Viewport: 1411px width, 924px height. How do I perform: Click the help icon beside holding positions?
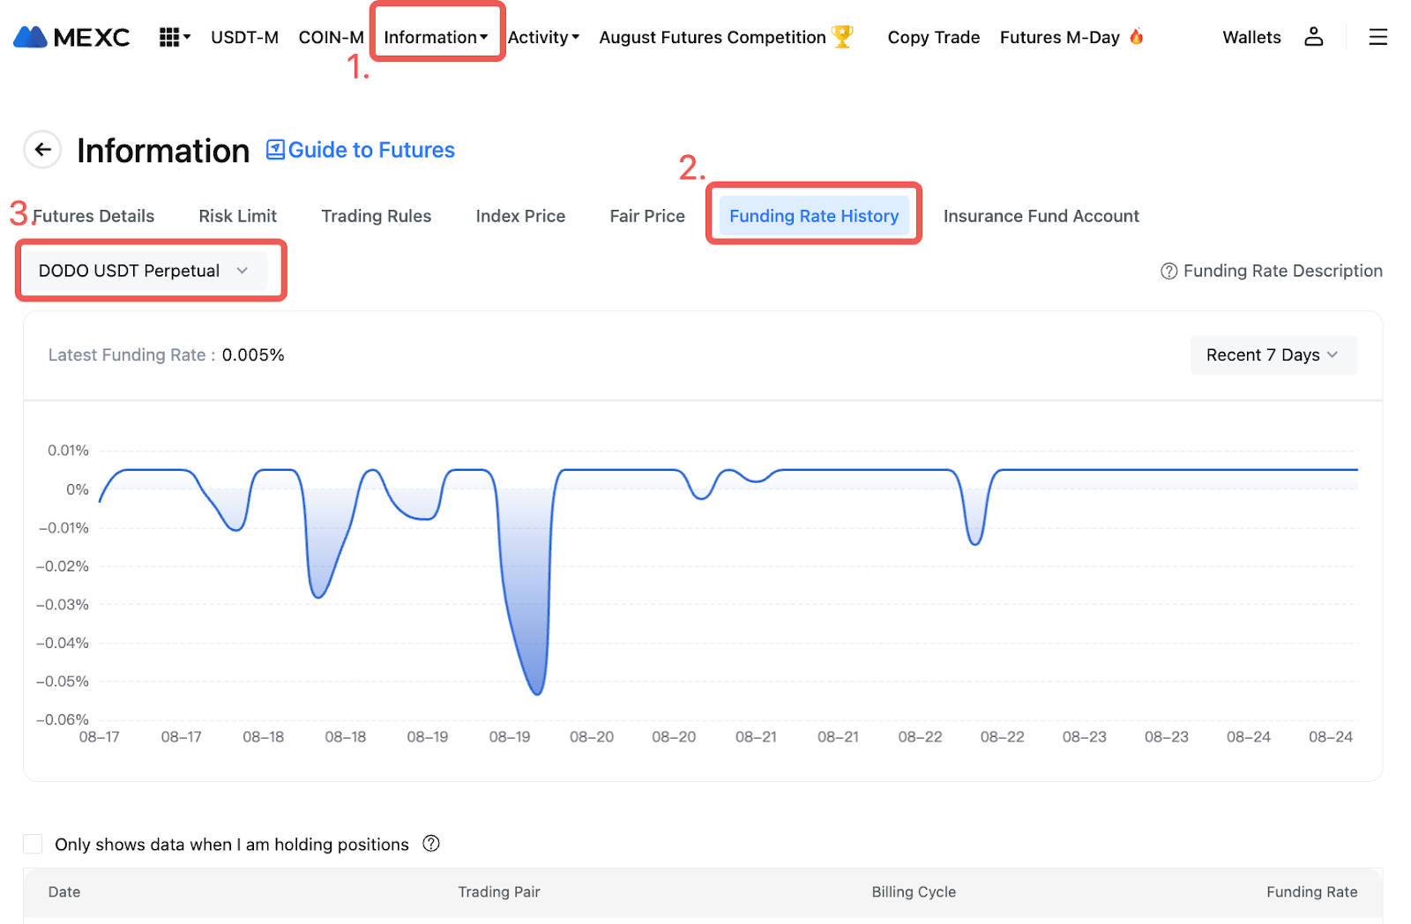[x=431, y=844]
